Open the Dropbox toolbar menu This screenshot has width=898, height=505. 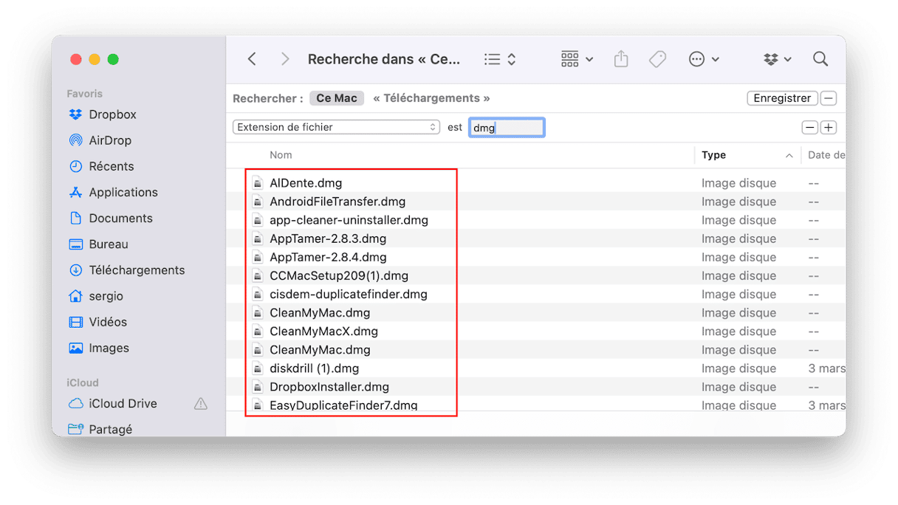tap(777, 59)
